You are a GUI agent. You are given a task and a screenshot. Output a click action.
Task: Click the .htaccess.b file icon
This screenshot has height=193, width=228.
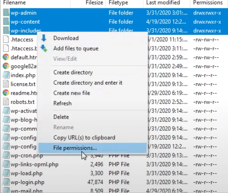6,48
